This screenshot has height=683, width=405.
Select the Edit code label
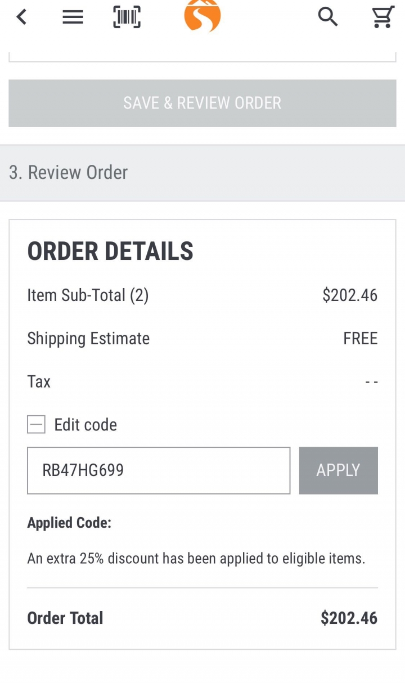85,425
